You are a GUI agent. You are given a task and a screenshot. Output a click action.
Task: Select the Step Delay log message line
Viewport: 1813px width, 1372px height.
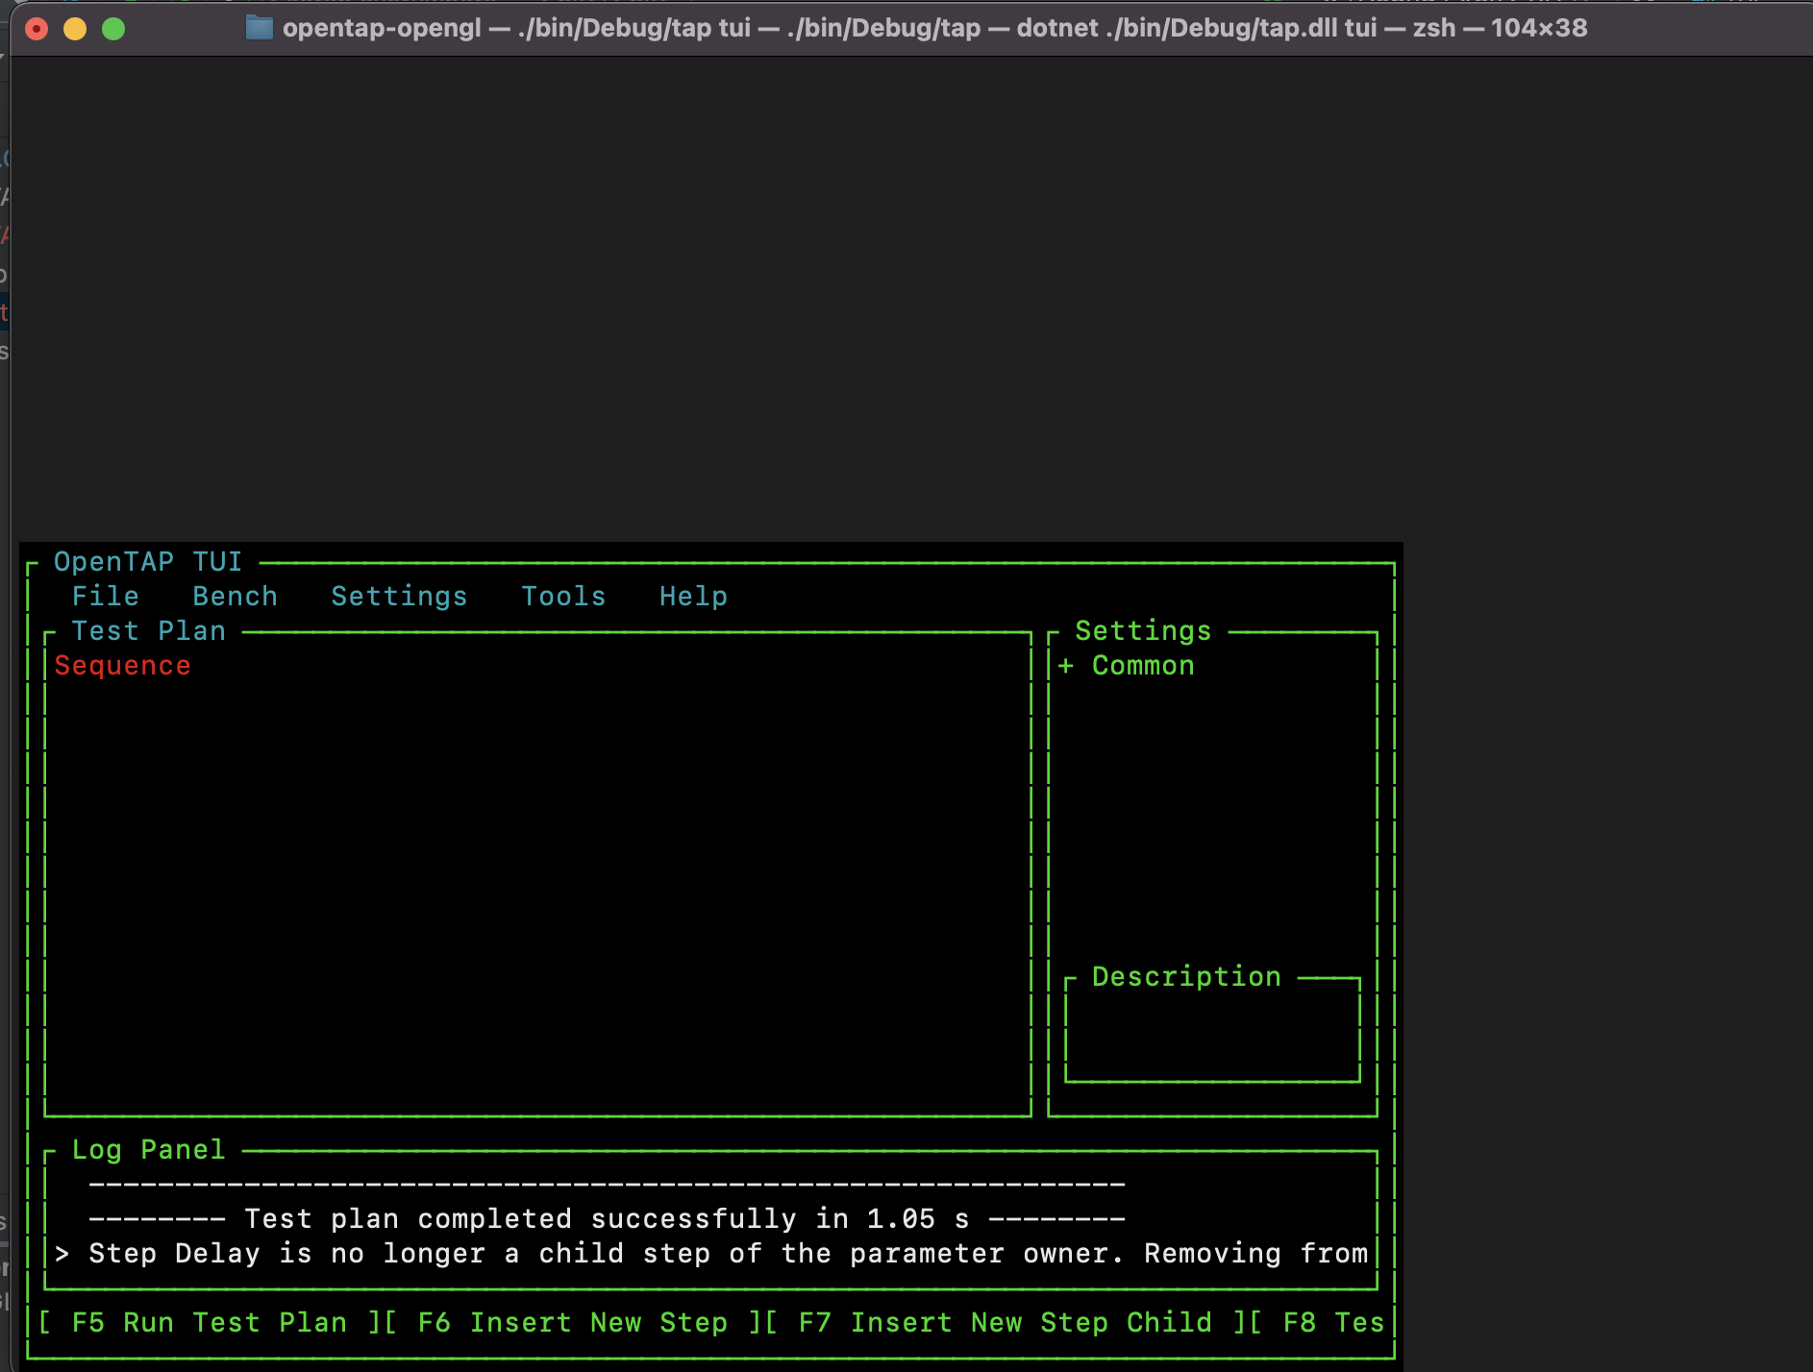711,1254
